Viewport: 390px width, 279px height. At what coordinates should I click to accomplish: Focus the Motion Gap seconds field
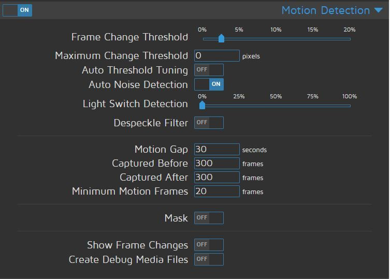(216, 149)
